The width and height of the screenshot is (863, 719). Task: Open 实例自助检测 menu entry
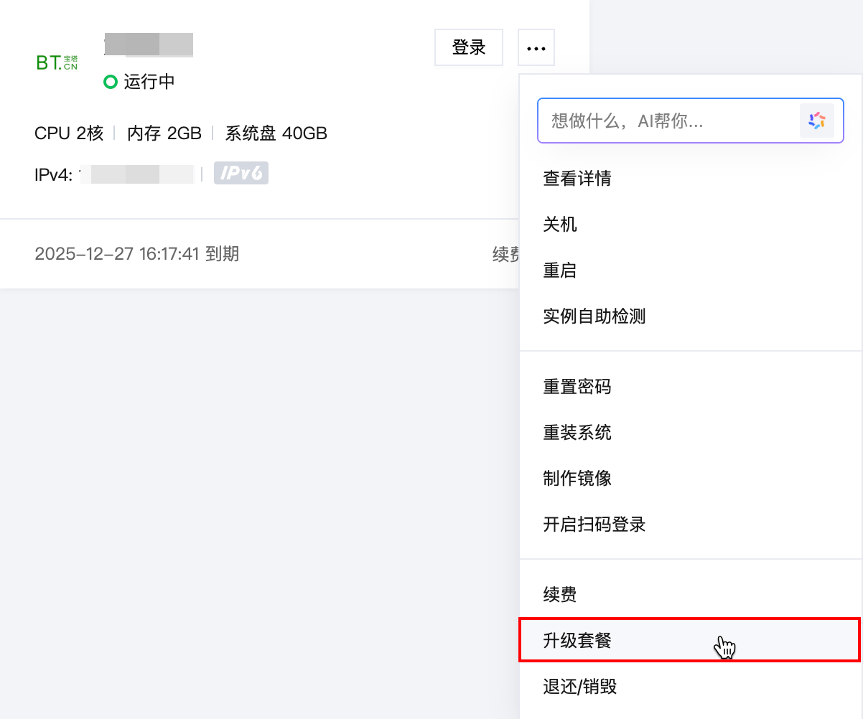(594, 316)
